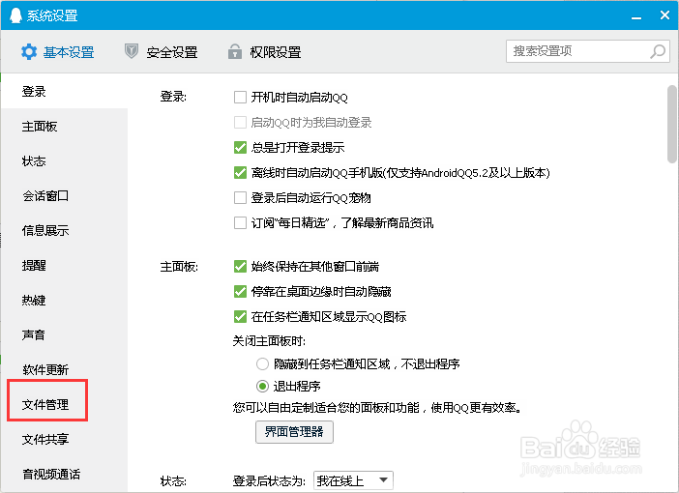Go to 状态 in the sidebar
The width and height of the screenshot is (679, 493).
pyautogui.click(x=64, y=161)
